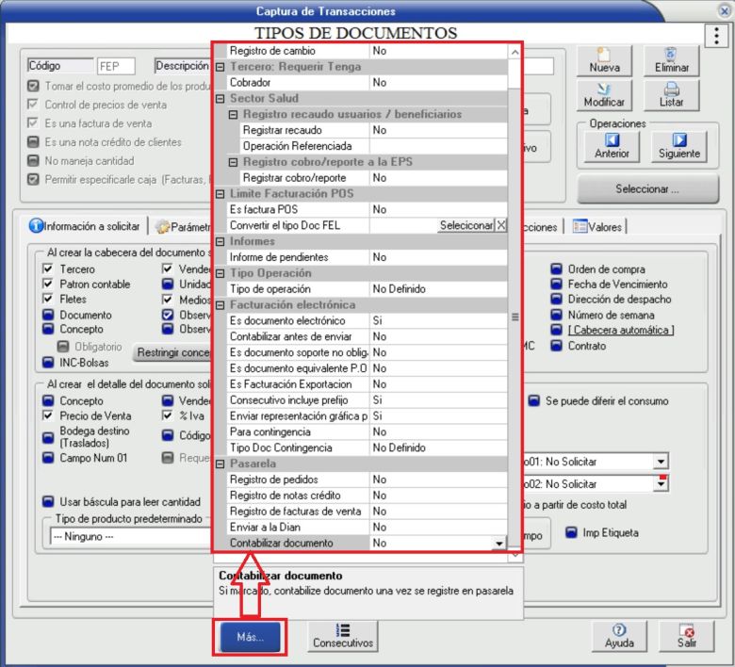Collapse the Facturación electrónica section
This screenshot has height=667, width=735.
[x=220, y=305]
